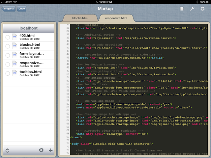Open file list settings gear
211x158 pixels.
pos(41,150)
